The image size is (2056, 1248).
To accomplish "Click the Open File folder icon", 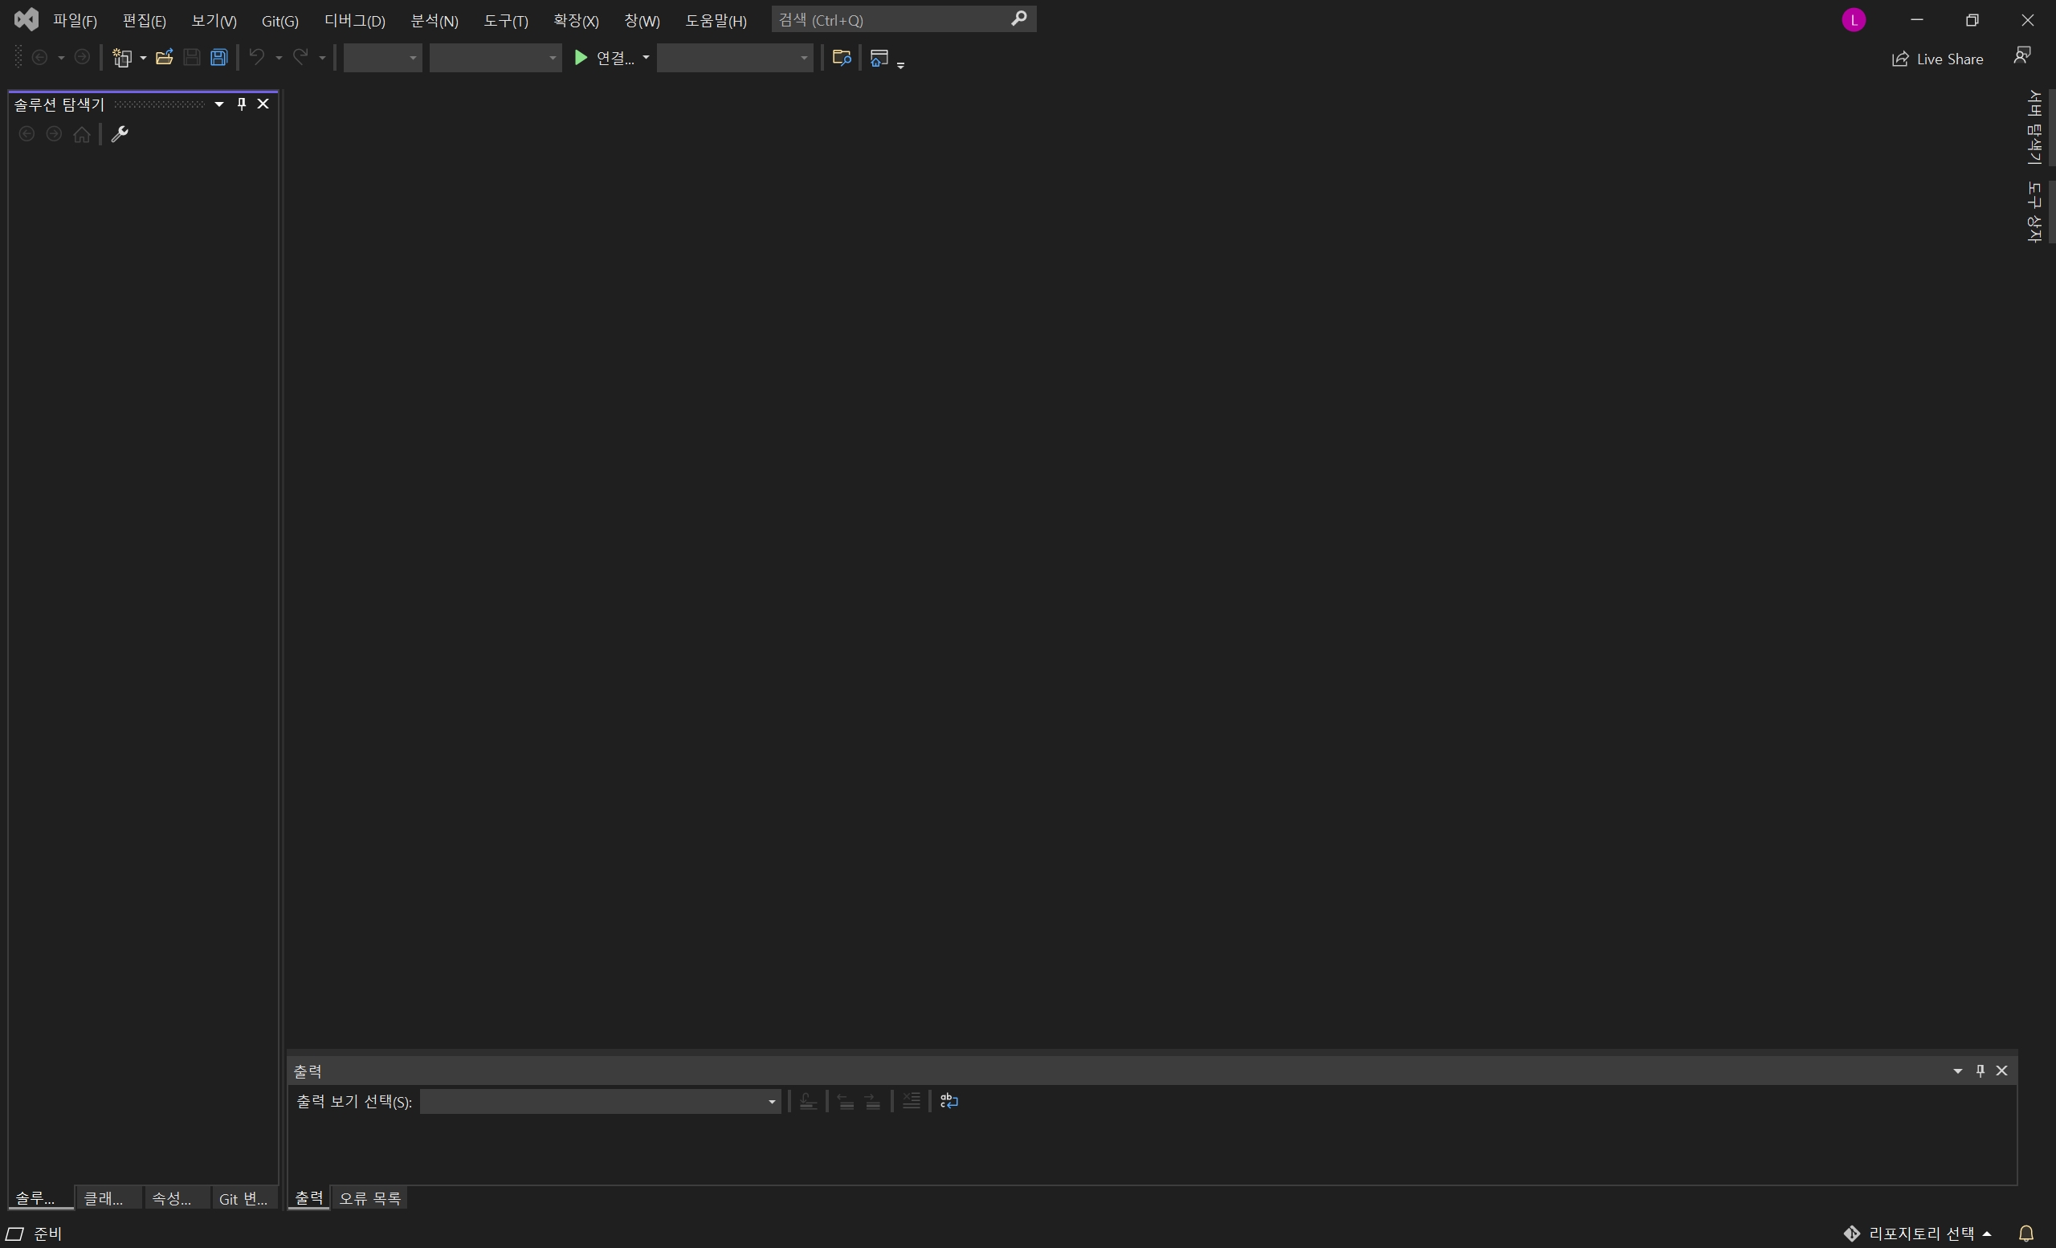I will (165, 58).
